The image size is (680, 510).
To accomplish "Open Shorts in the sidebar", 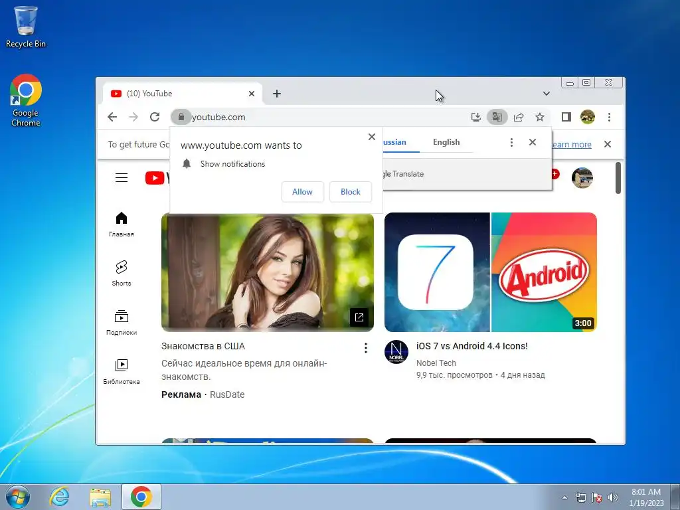I will click(x=122, y=274).
